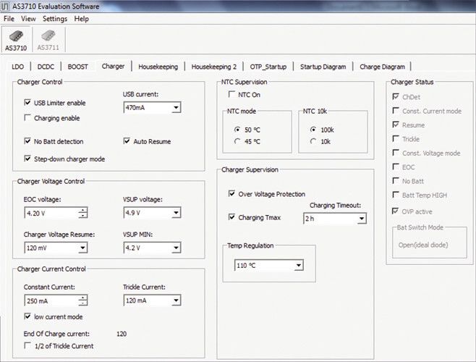476x362 pixels.
Task: Select the AS3711 chip icon
Action: click(x=48, y=40)
